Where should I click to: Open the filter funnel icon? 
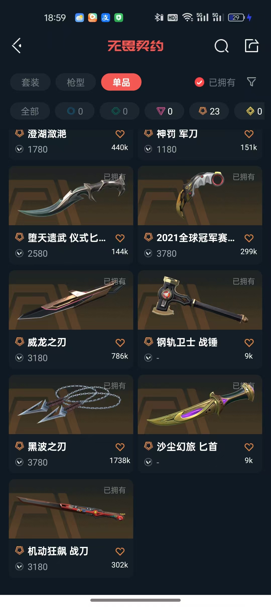(251, 82)
